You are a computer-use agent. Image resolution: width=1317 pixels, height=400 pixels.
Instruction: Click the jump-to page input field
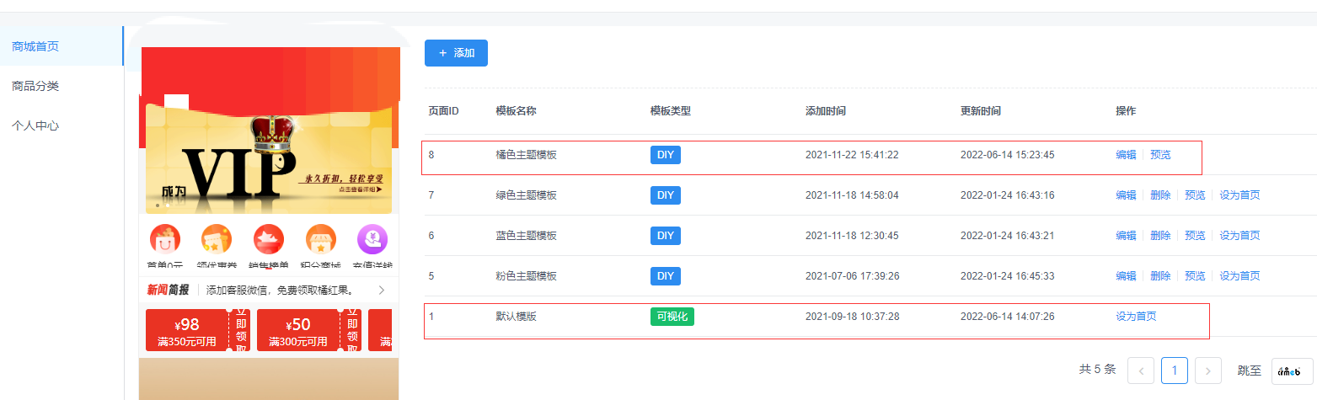(x=1292, y=371)
